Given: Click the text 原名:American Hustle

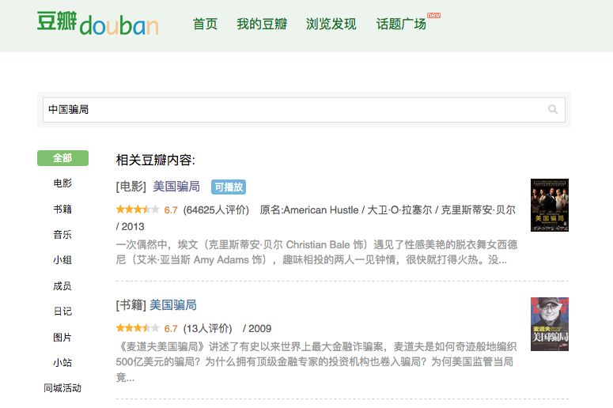Looking at the screenshot, I should click(308, 210).
